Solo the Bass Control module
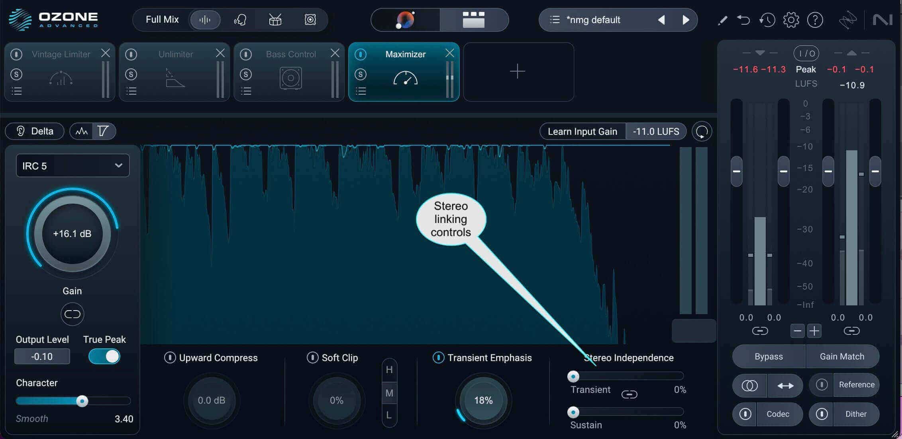 246,74
